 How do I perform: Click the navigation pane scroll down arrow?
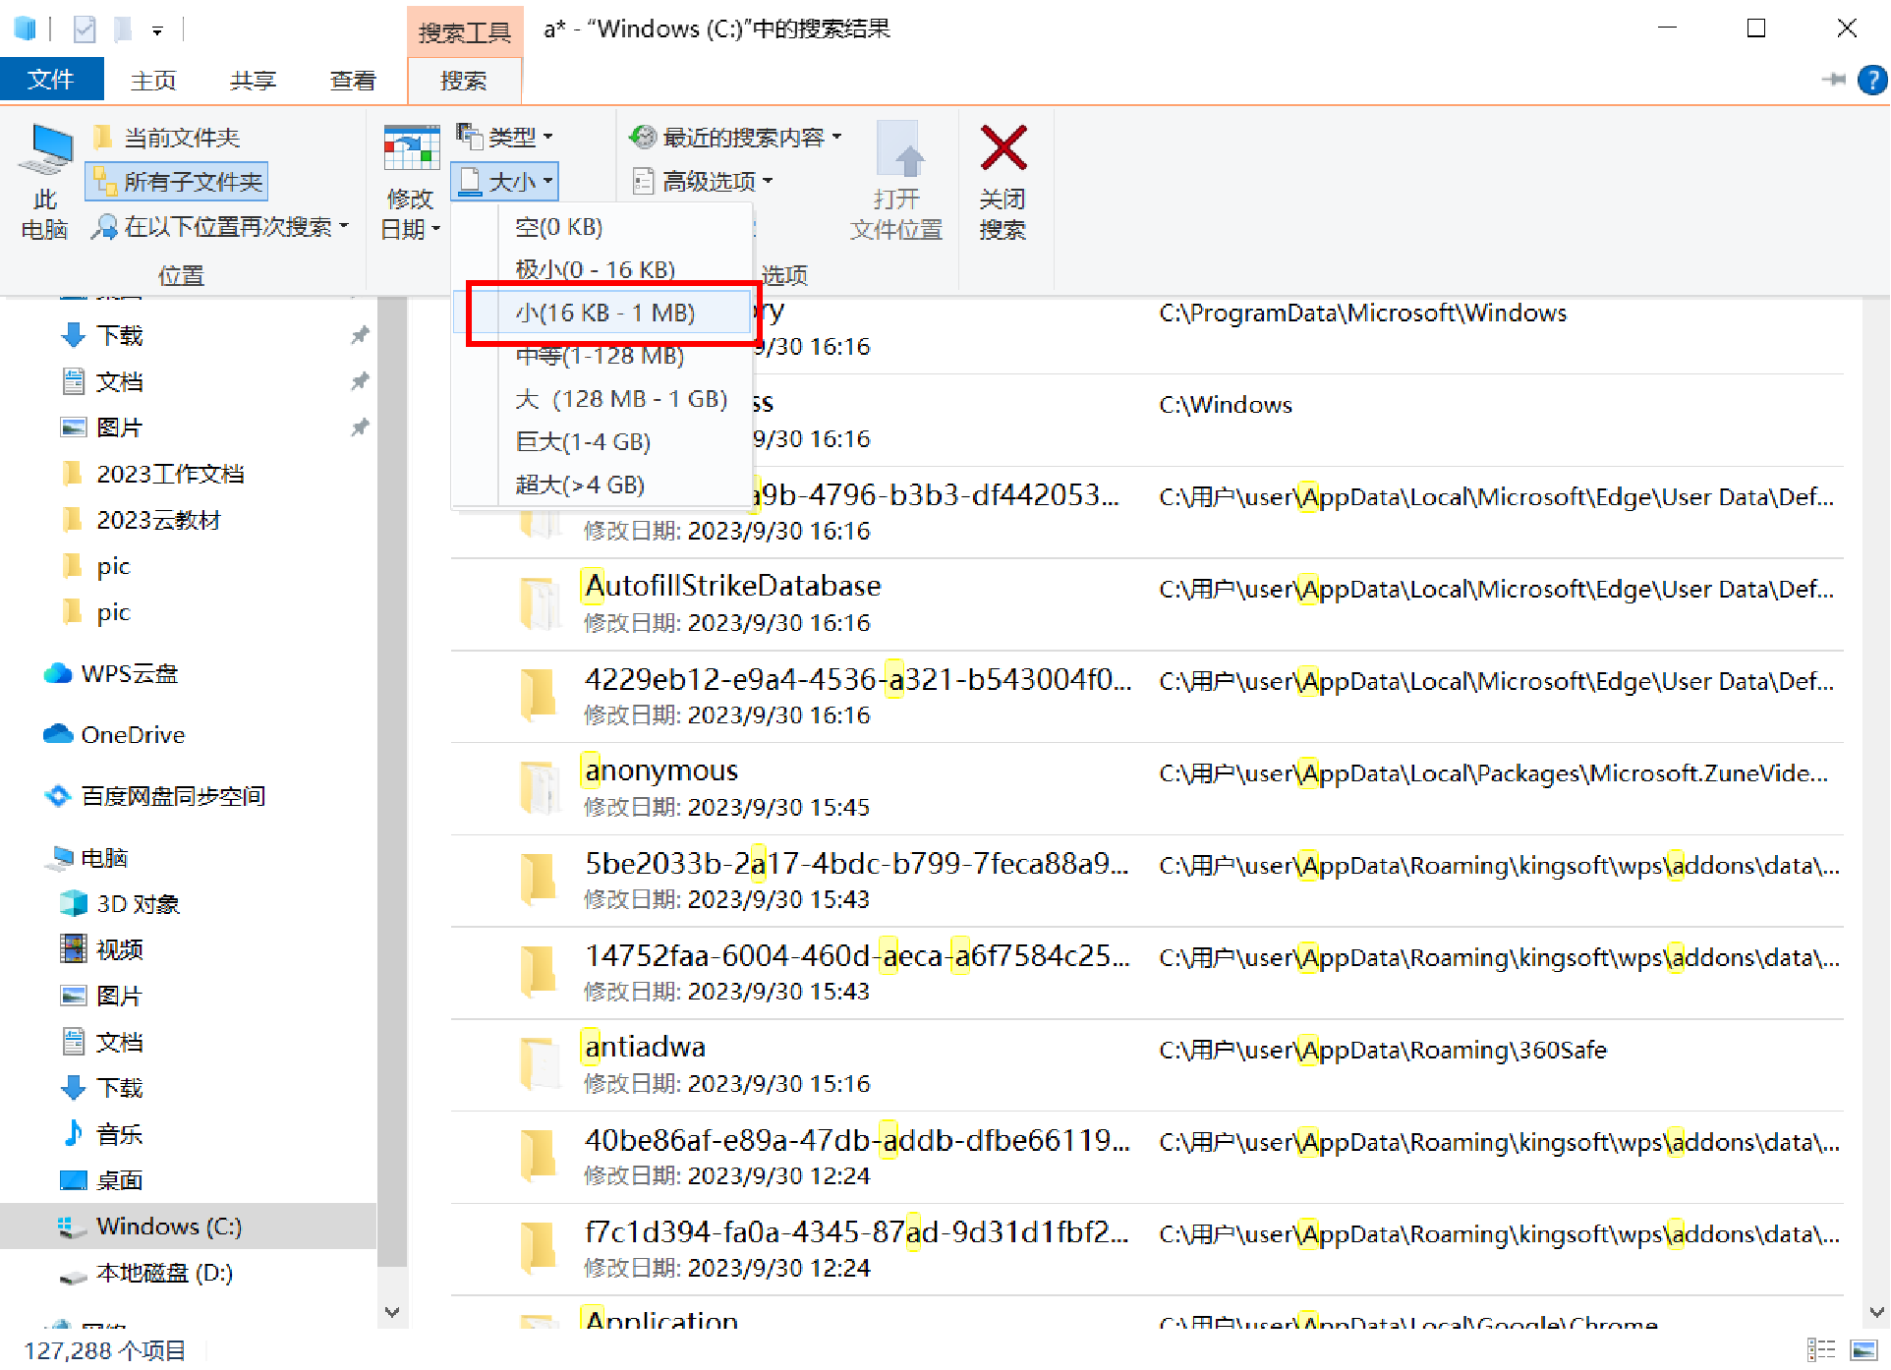coord(392,1311)
